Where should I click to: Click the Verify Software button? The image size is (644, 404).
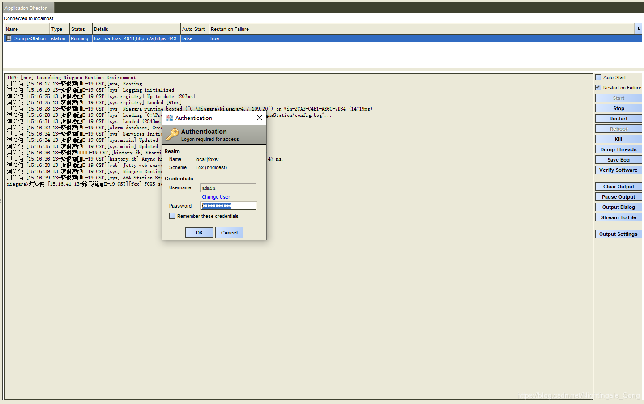(x=618, y=170)
